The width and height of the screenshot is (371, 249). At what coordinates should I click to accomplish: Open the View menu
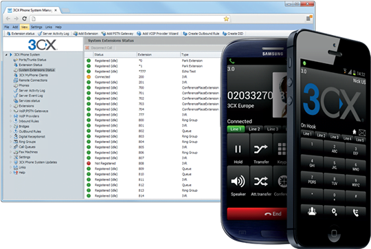[24, 27]
